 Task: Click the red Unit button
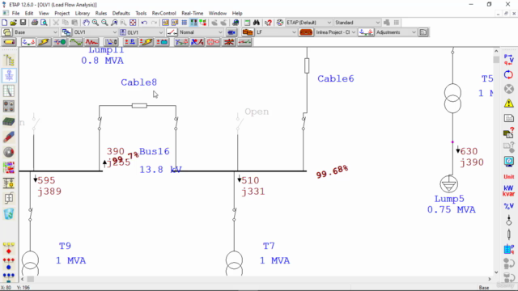coord(509,176)
